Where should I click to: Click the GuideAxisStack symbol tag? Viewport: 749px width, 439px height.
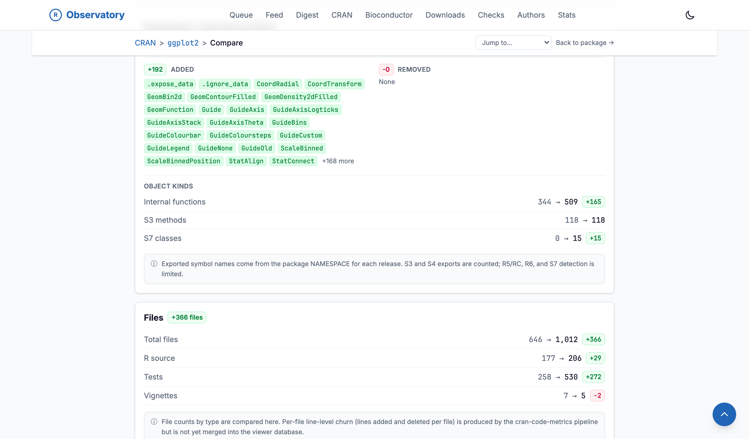point(174,122)
